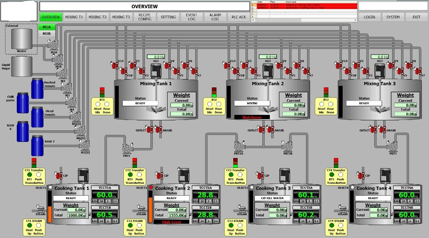Click the PBT1 transfer pump
The image size is (429, 238).
tap(127, 148)
